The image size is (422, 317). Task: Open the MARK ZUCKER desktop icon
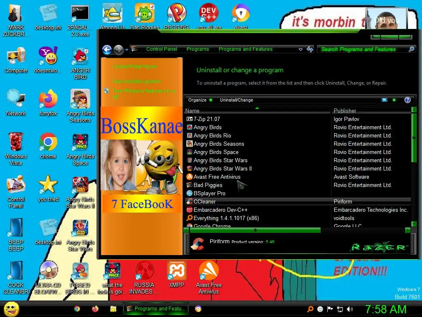tap(16, 20)
